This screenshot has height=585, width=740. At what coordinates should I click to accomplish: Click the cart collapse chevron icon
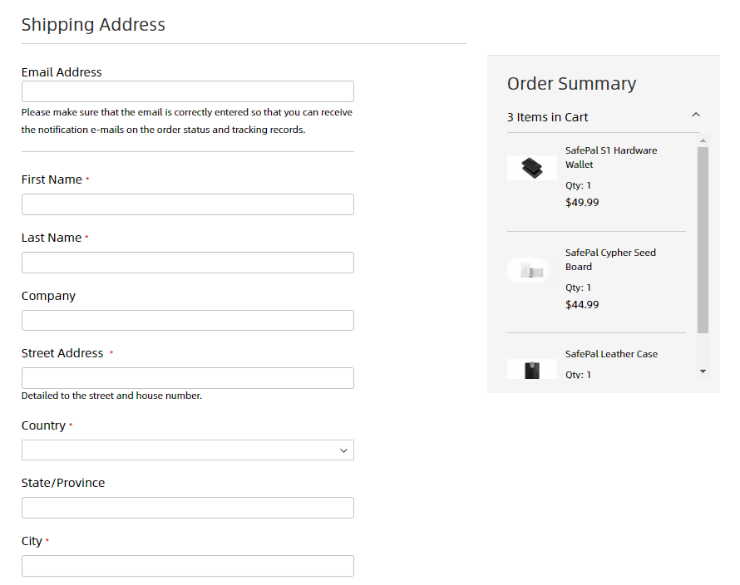click(696, 116)
